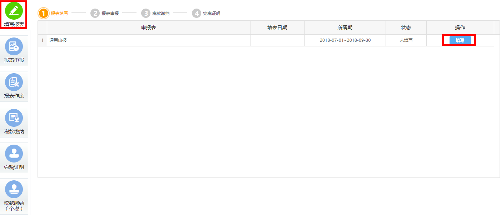
Task: Open the 填写报表 green pencil icon
Action: [14, 11]
